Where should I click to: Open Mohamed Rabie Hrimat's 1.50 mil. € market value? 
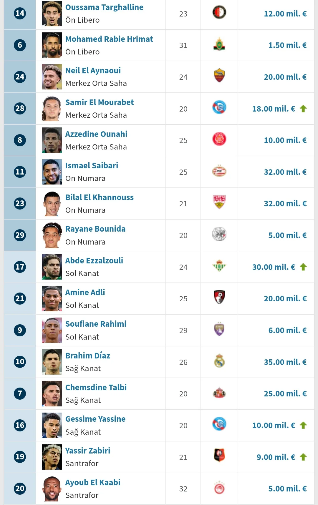tap(287, 45)
